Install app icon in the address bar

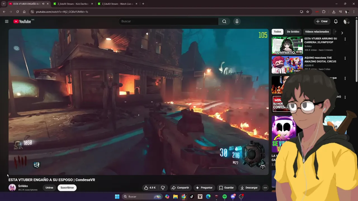302,12
